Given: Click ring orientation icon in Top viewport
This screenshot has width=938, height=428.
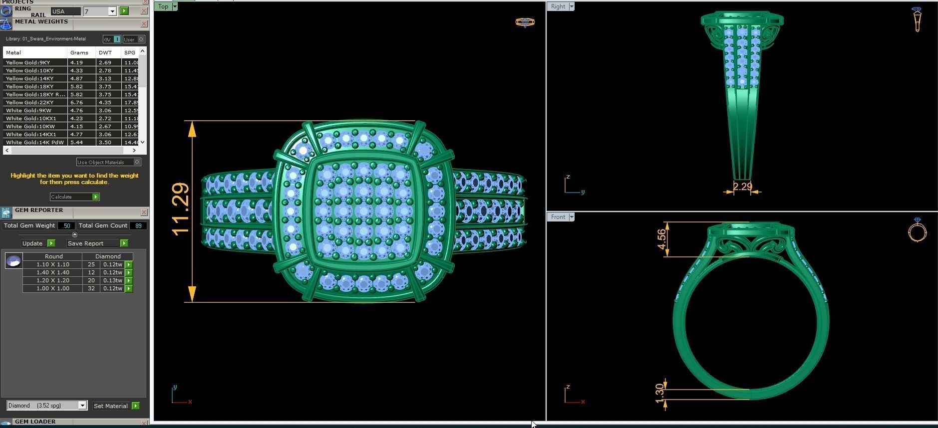Looking at the screenshot, I should click(x=525, y=22).
